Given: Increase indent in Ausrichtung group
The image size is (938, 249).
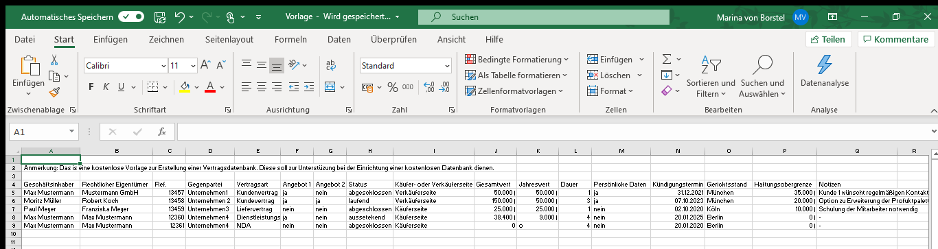Looking at the screenshot, I should coord(308,87).
